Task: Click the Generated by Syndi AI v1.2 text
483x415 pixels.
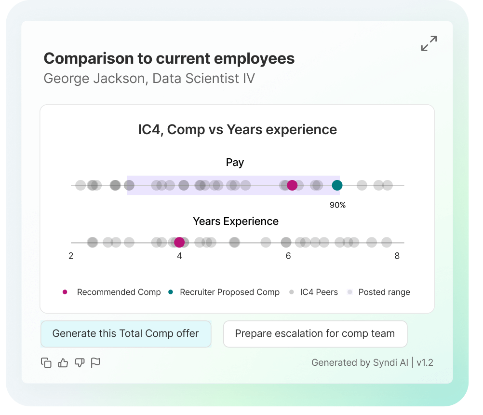Action: pyautogui.click(x=372, y=362)
